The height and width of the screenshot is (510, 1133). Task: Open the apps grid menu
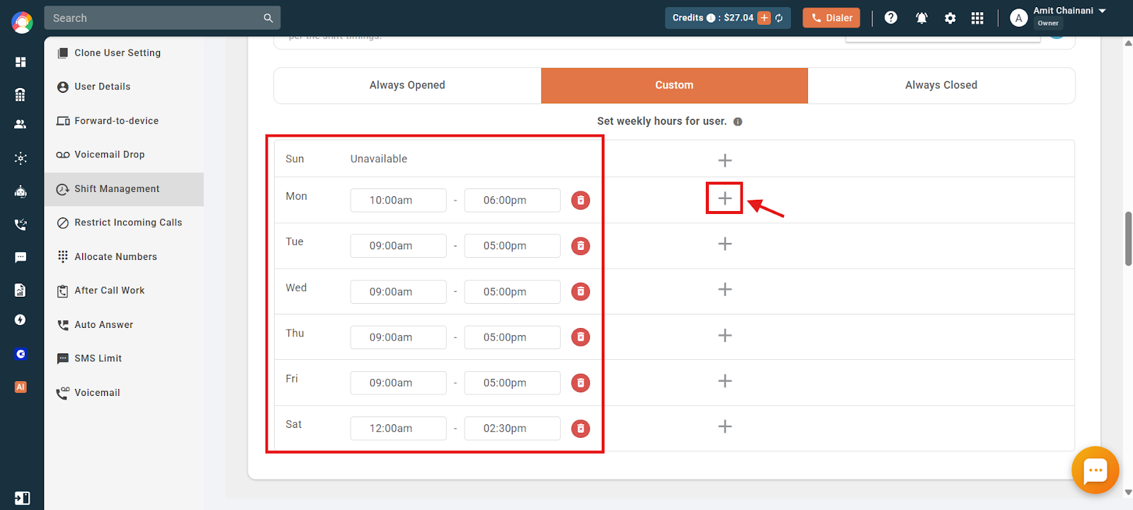[977, 18]
